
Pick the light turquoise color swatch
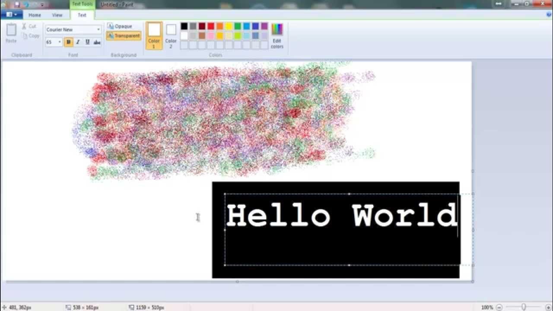(246, 35)
